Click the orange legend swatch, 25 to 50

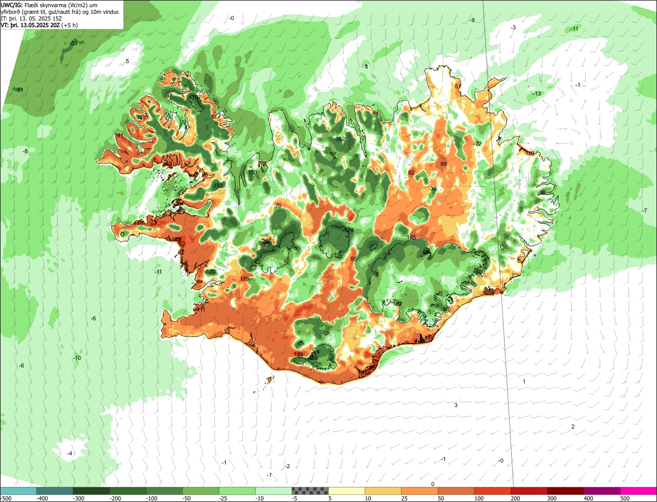(419, 491)
